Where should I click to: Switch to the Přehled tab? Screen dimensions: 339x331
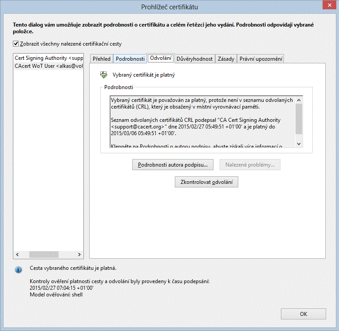102,59
